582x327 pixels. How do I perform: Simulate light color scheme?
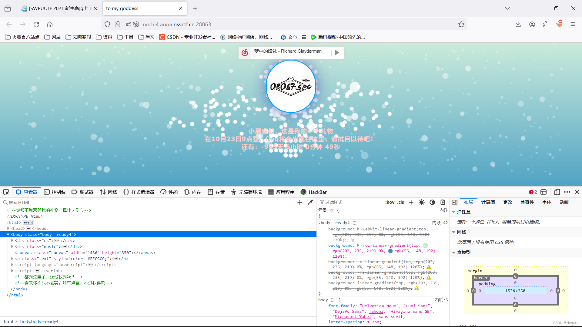[421, 202]
